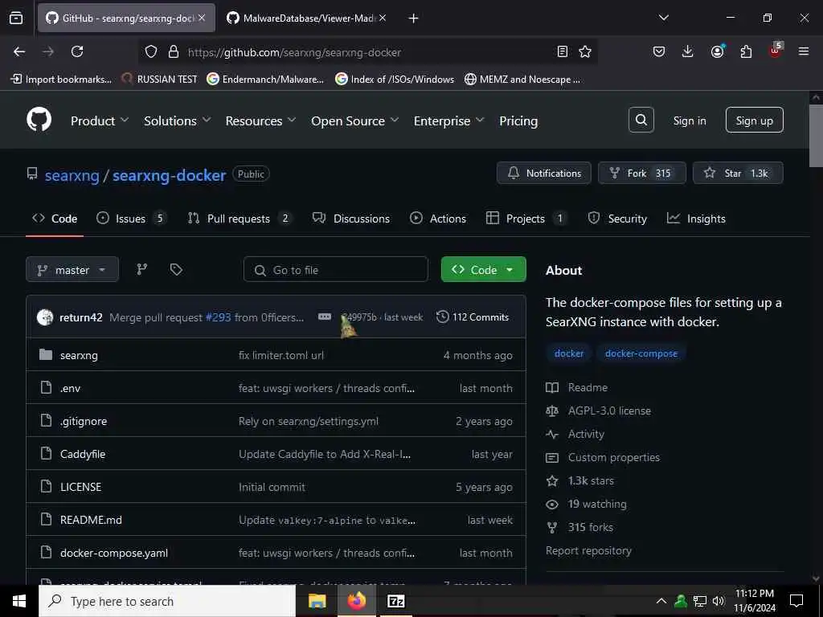Image resolution: width=823 pixels, height=617 pixels.
Task: Expand the Enterprise menu
Action: 448,121
